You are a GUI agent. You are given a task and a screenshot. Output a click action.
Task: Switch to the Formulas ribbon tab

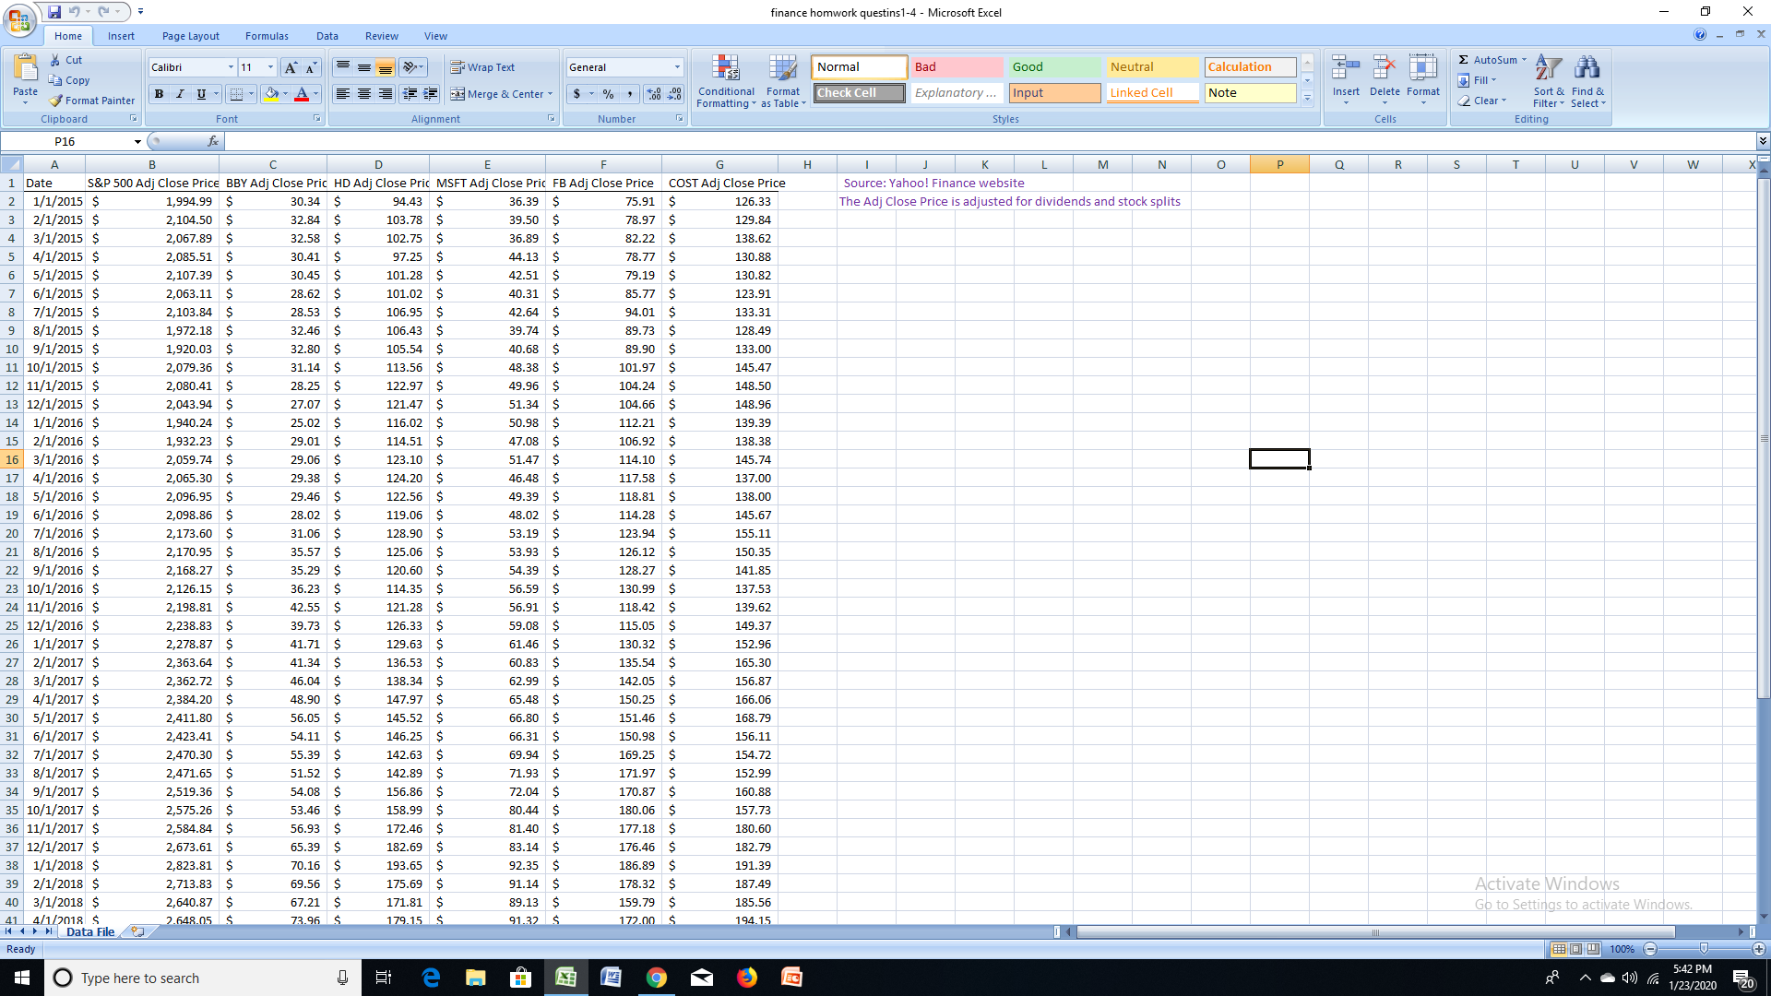[x=267, y=35]
